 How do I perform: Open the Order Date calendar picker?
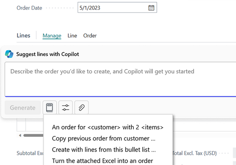point(151,7)
